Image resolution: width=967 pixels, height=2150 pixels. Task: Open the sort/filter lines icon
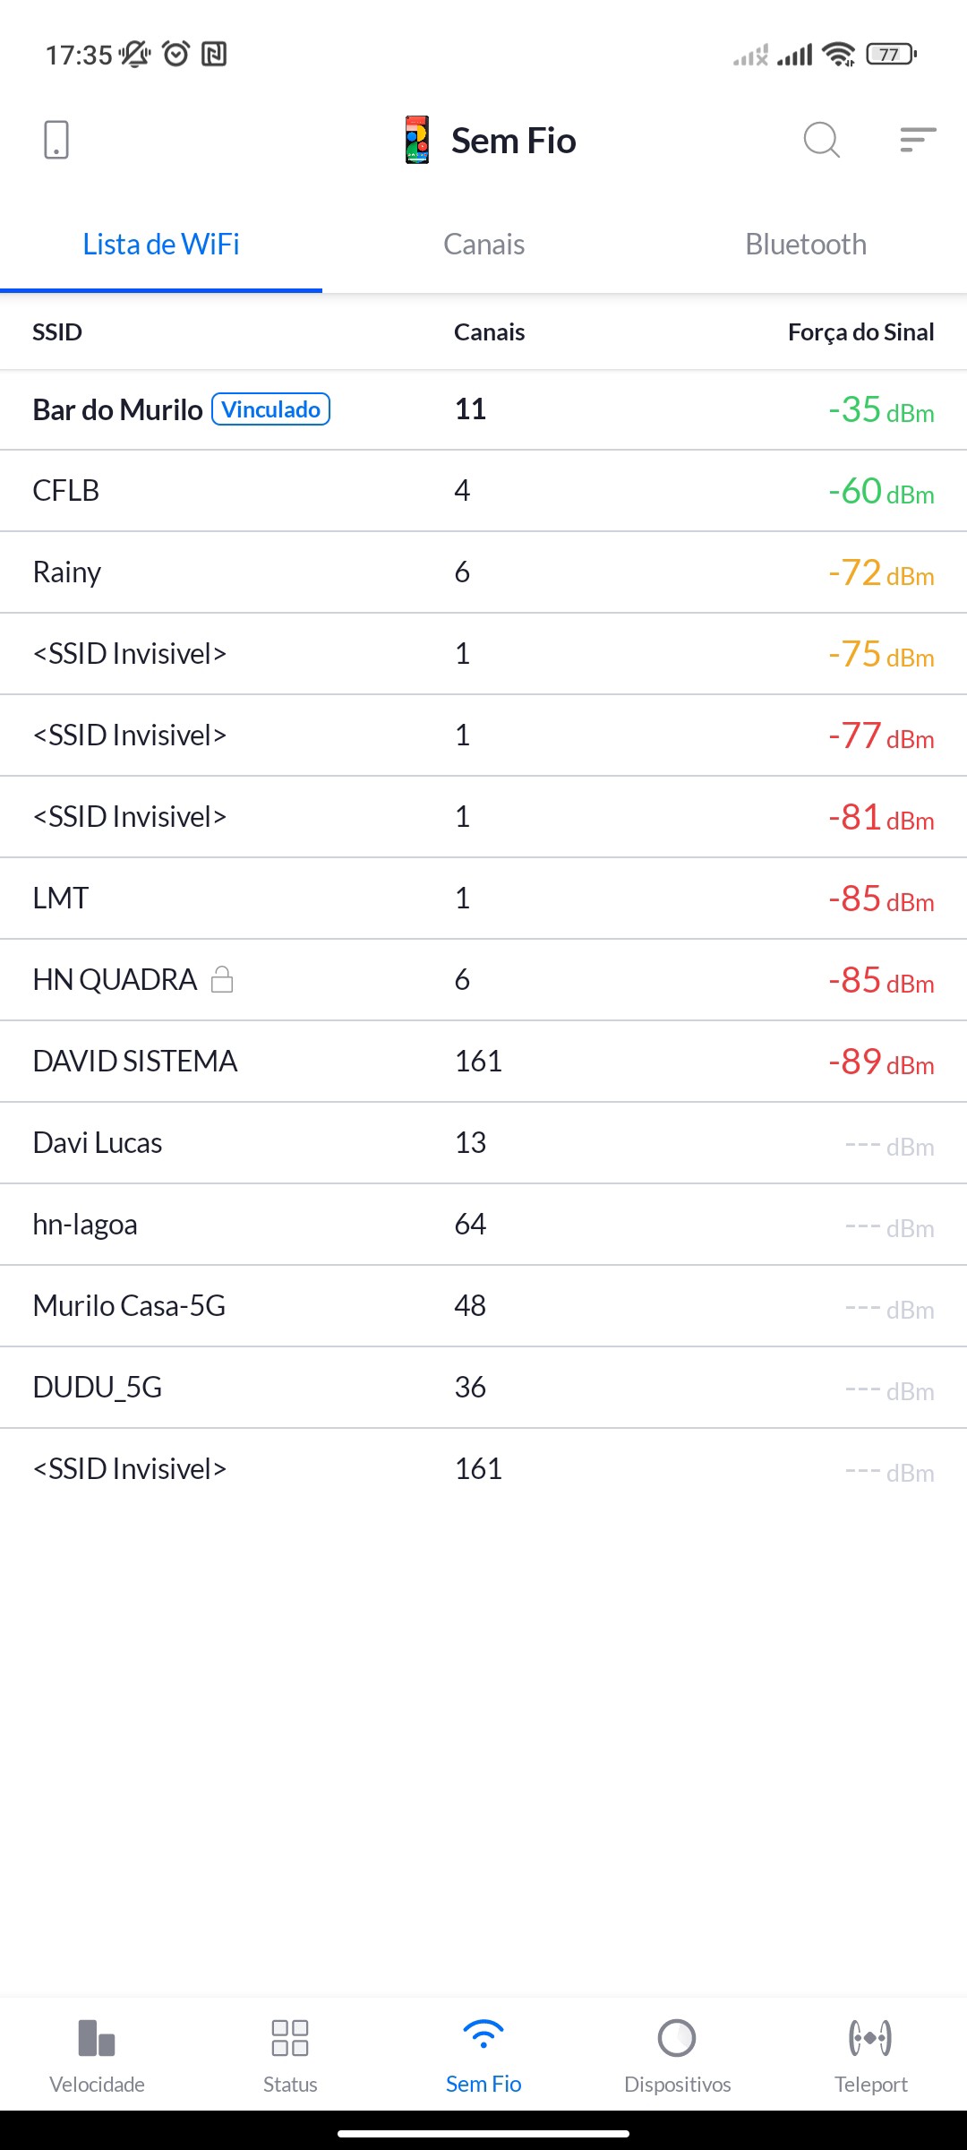point(918,140)
